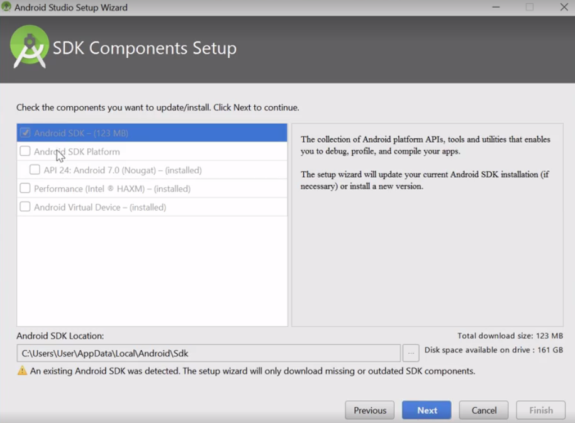This screenshot has height=423, width=575.
Task: Select Android Virtual Device row
Action: coord(152,207)
